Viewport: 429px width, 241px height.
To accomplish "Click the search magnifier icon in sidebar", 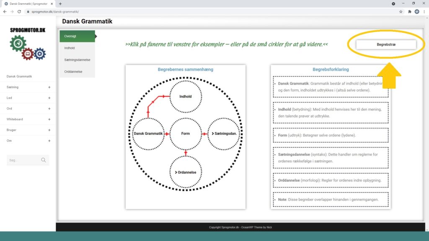I will [x=44, y=160].
